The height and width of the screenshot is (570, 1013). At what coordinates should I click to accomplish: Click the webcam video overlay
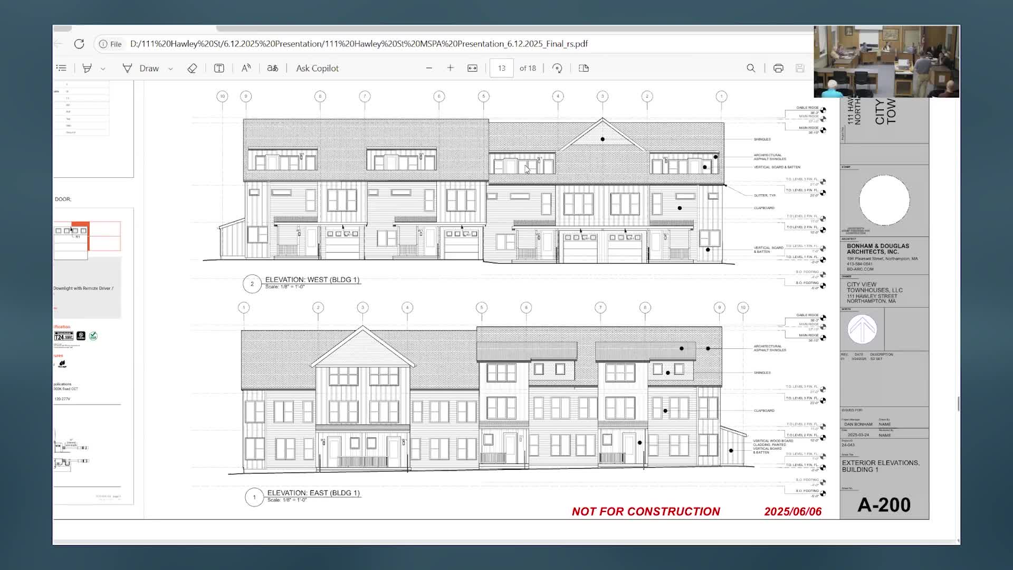(886, 62)
